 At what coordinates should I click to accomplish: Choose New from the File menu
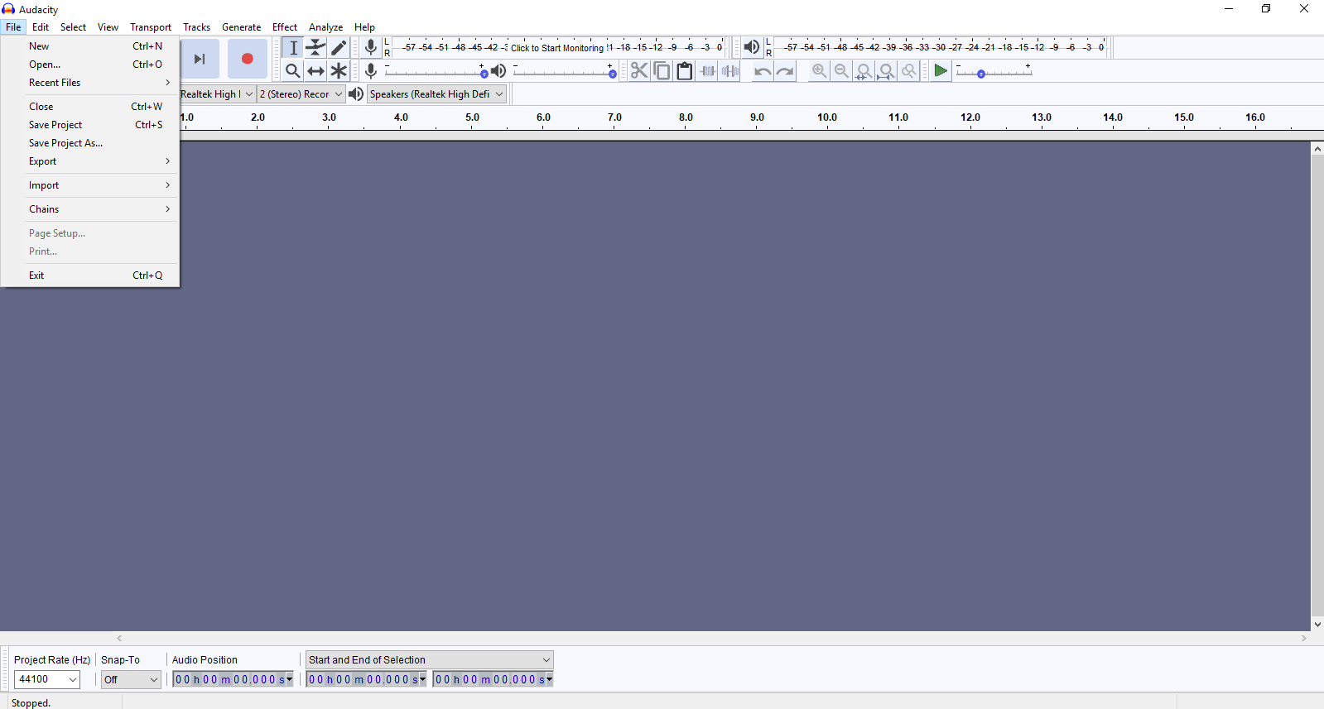[x=90, y=46]
